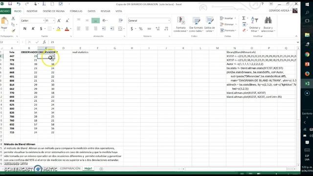The height and width of the screenshot is (176, 313).
Task: Click the redo arrow icon
Action: point(27,4)
